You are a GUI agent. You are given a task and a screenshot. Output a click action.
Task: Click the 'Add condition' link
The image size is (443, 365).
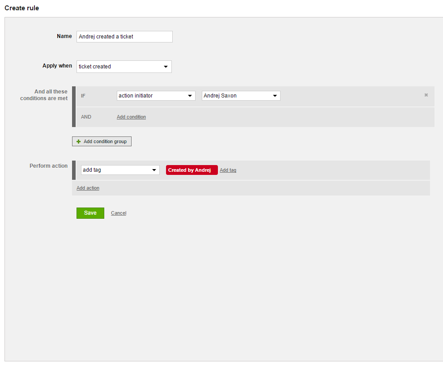coord(131,117)
